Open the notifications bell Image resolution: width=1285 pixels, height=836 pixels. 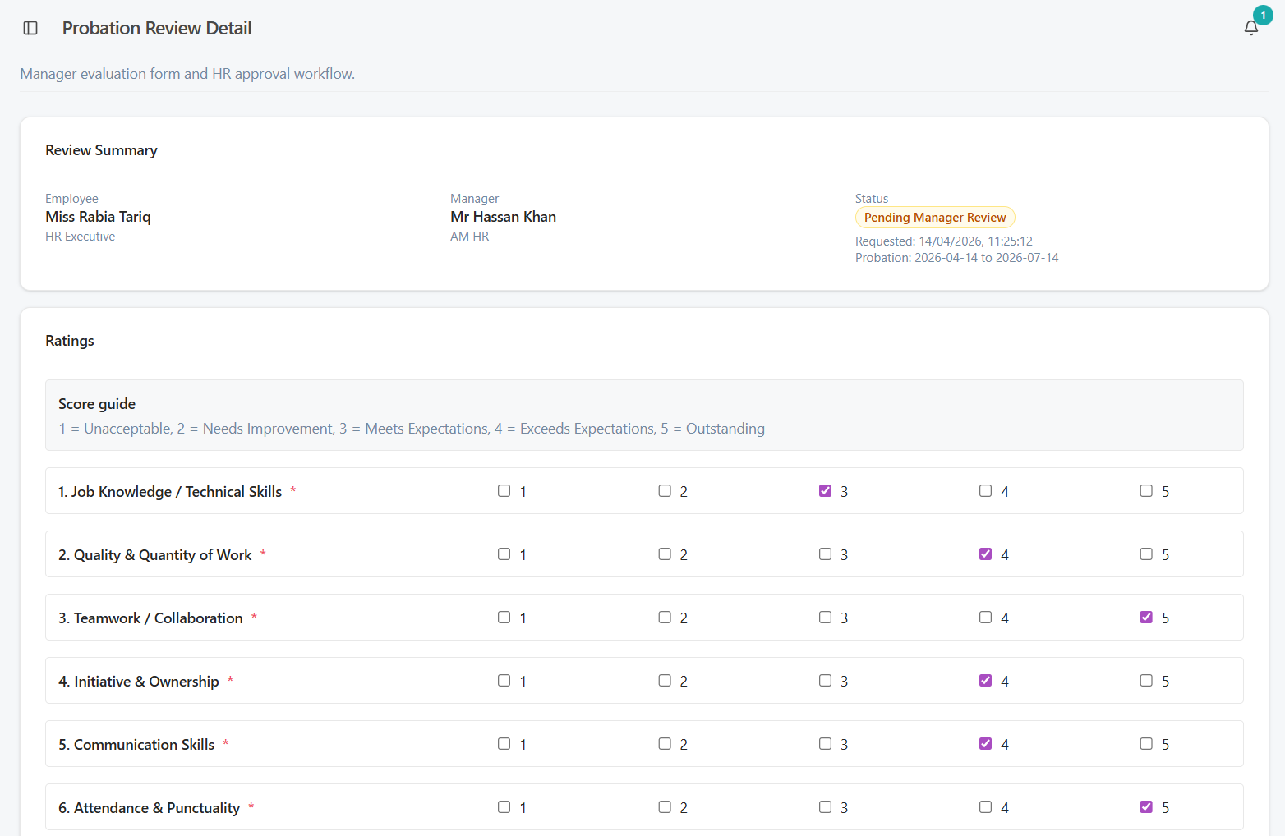pos(1250,28)
